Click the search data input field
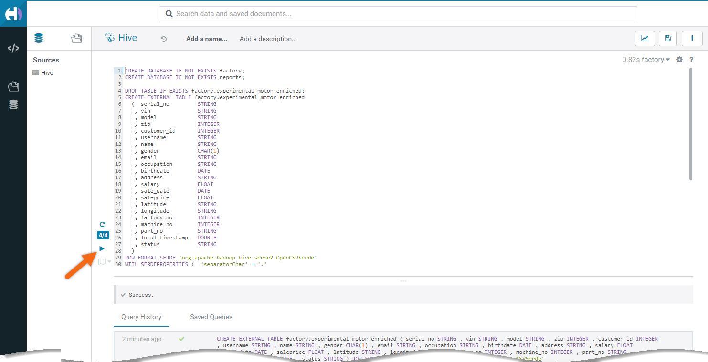 [398, 14]
